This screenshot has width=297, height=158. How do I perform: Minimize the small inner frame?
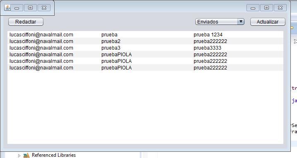coord(17,8)
